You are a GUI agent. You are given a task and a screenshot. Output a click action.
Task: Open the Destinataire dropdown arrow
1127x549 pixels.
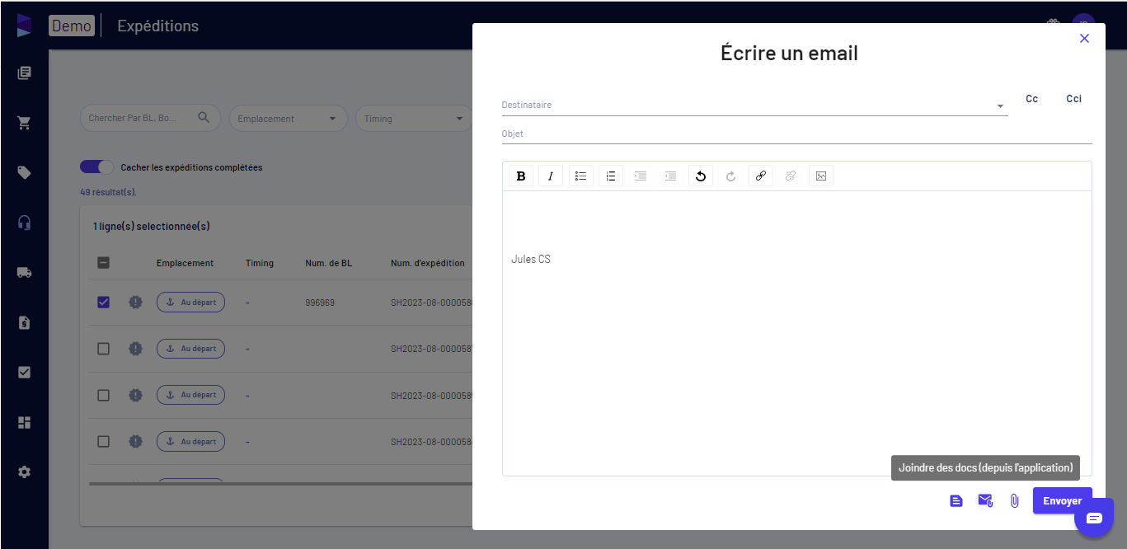pyautogui.click(x=1000, y=106)
